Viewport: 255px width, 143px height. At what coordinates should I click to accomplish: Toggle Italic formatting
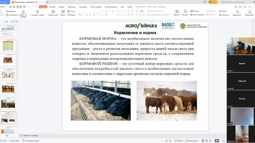83,15
